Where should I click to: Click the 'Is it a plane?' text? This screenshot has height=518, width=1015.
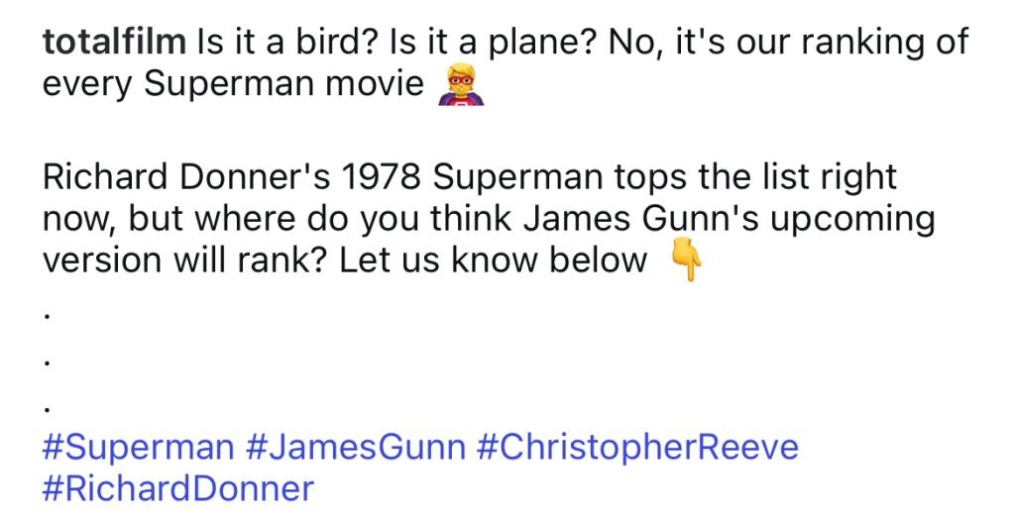coord(495,43)
